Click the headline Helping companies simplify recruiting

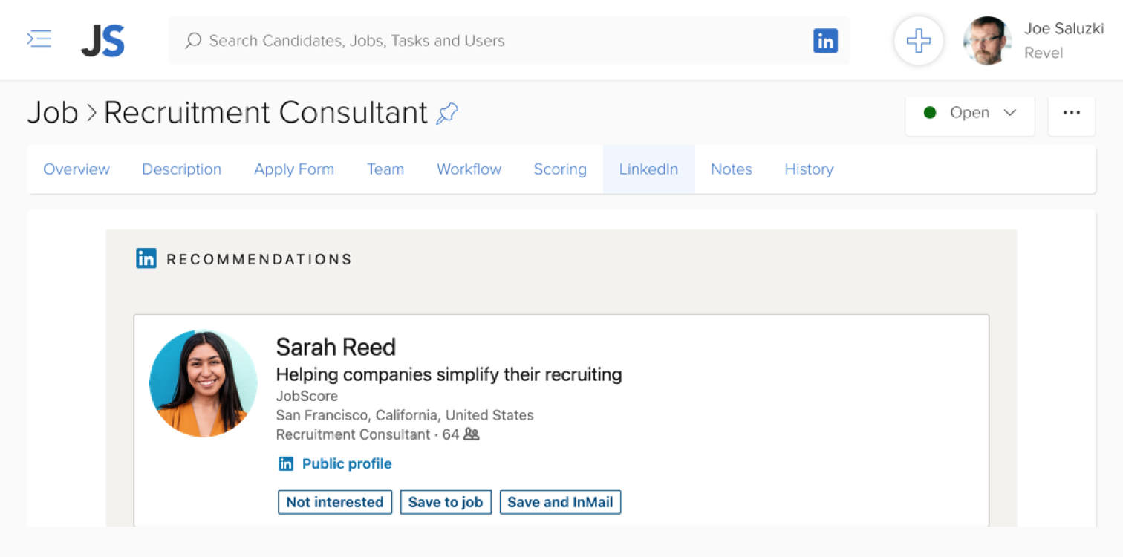click(x=449, y=374)
